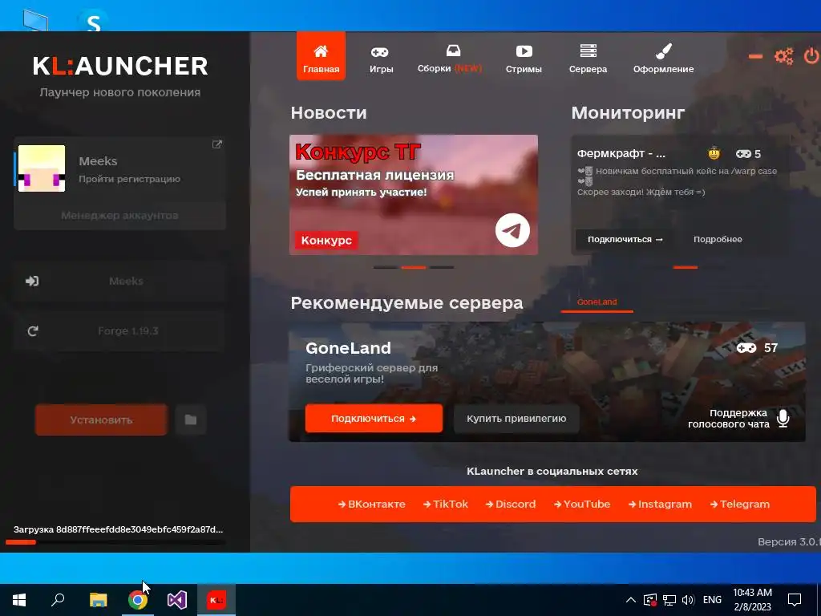
Task: Select the third news slide indicator
Action: (442, 267)
